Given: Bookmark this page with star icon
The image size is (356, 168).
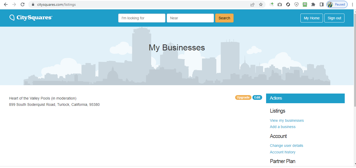Looking at the screenshot, I should coord(261,4).
